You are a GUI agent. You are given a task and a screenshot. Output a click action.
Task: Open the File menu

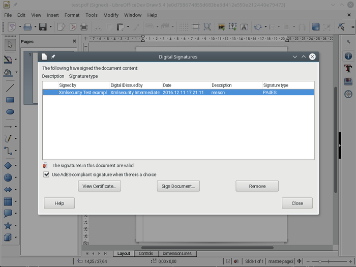tap(8, 15)
